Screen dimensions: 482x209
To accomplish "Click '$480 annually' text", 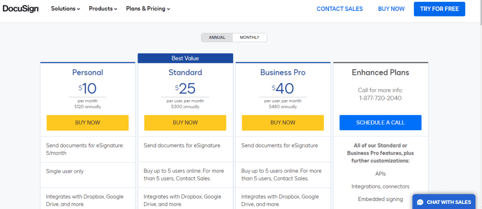I will (x=283, y=107).
